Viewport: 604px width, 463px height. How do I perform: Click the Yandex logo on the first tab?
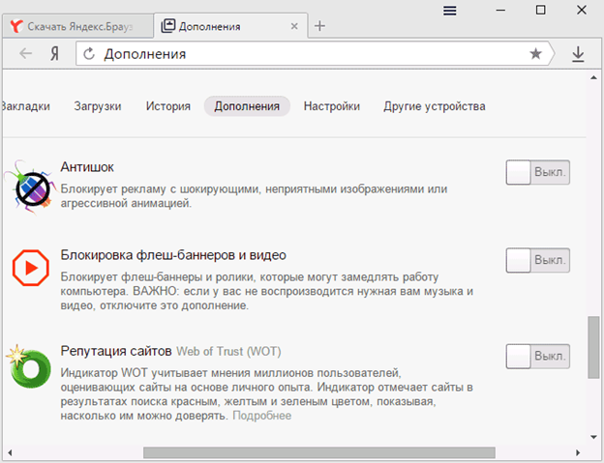(16, 26)
